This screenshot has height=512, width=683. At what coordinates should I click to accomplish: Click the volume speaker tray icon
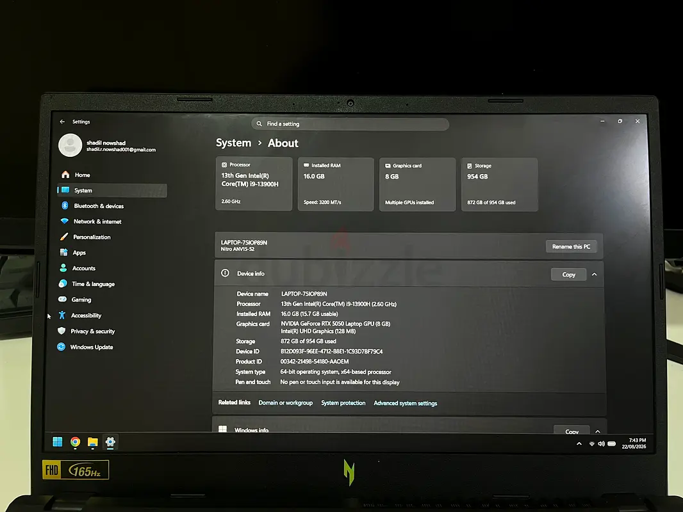(601, 444)
